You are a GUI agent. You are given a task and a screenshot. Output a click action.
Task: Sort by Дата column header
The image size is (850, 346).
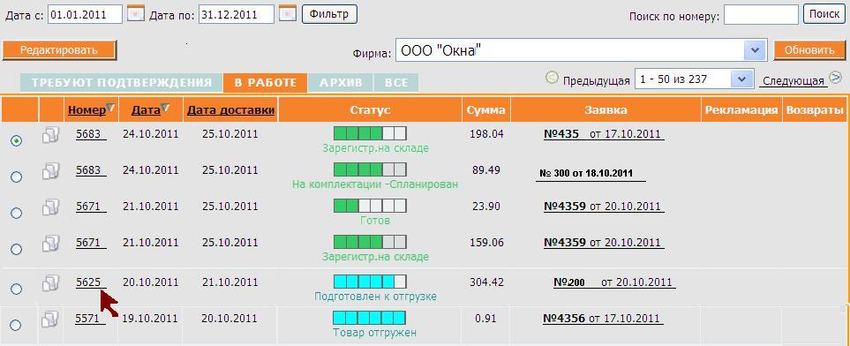tap(146, 110)
